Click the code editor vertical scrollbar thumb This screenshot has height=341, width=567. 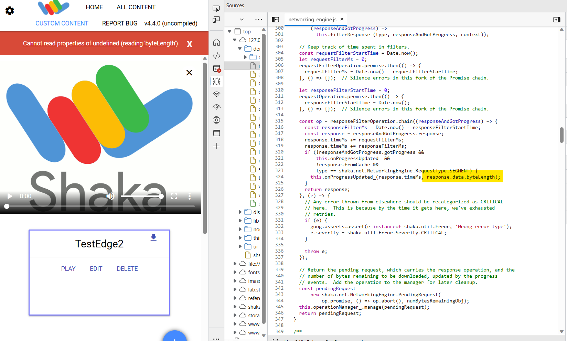(561, 135)
